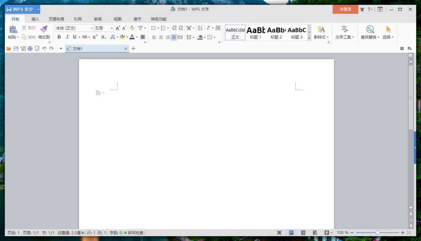Apply superscript formatting
Screen dimensions: 421x241
(x=95, y=37)
